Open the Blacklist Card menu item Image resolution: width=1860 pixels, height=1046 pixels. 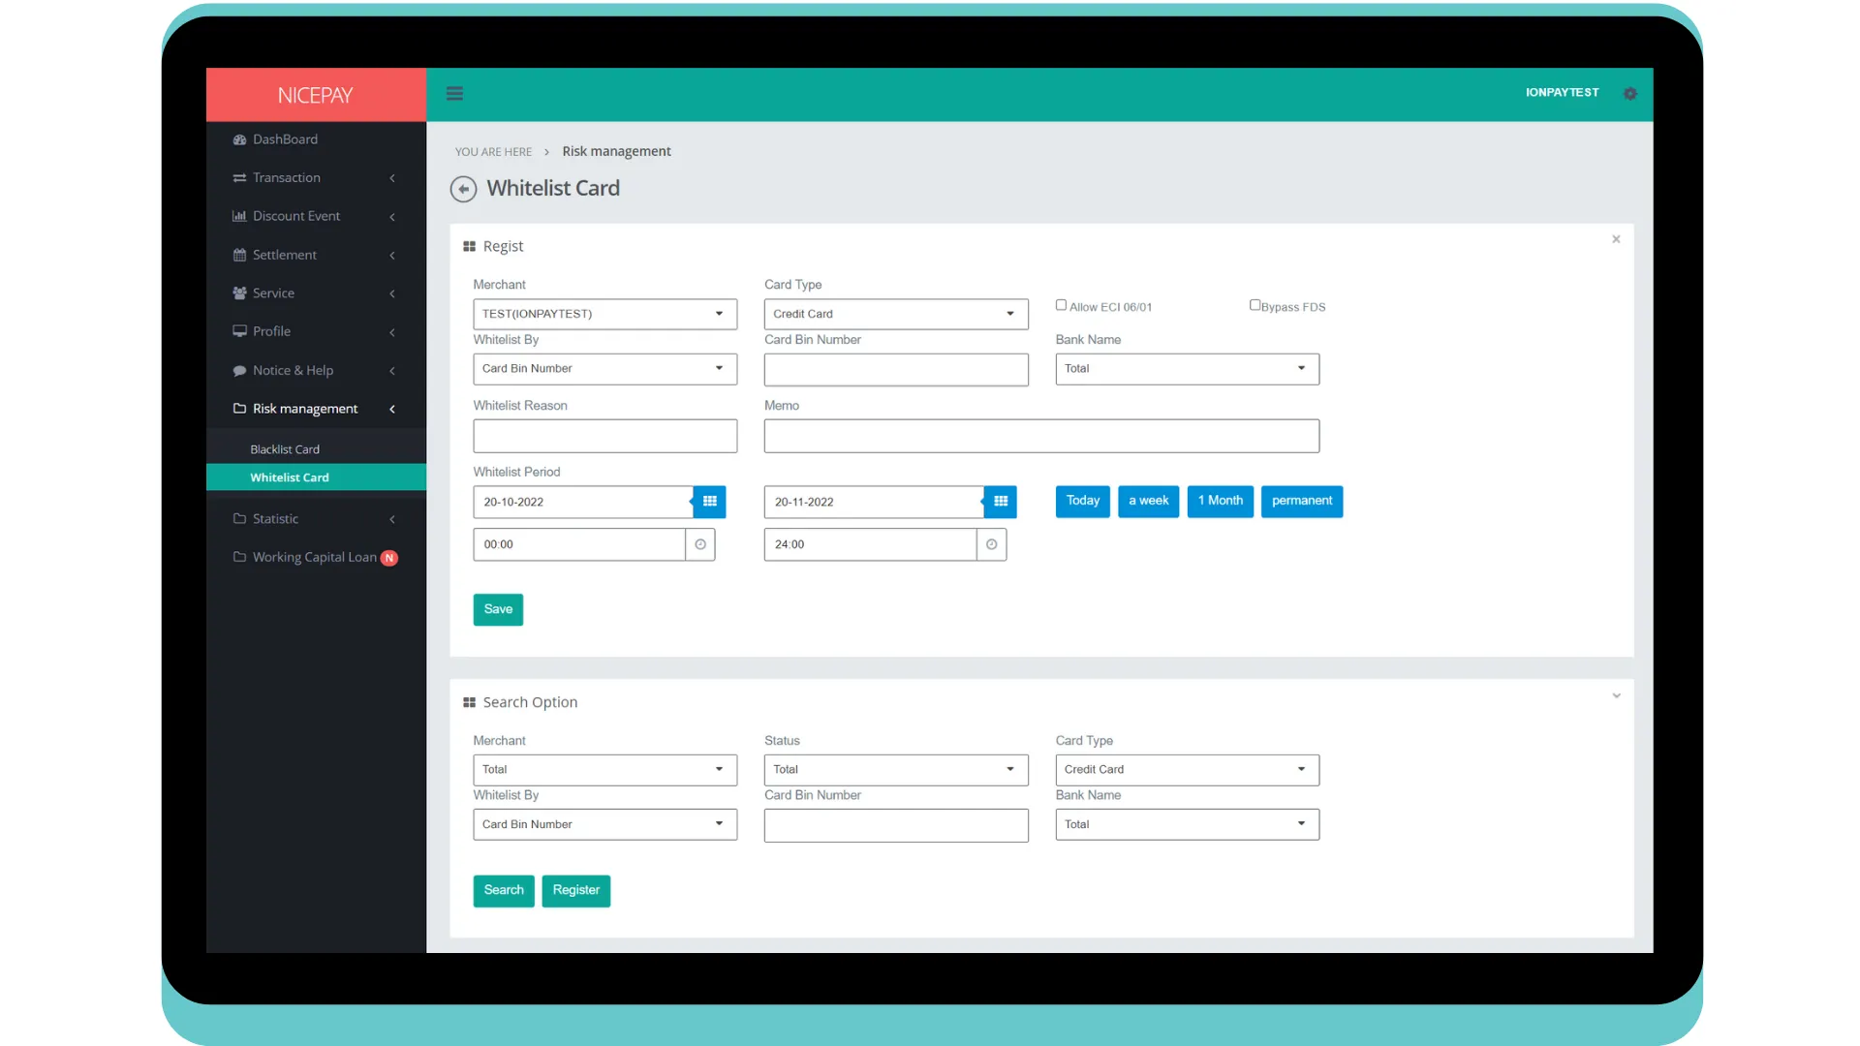[285, 448]
